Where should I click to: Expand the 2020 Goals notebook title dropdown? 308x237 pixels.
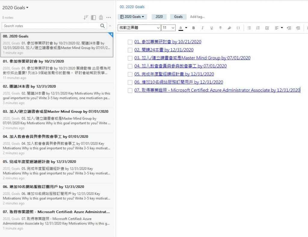(x=15, y=8)
